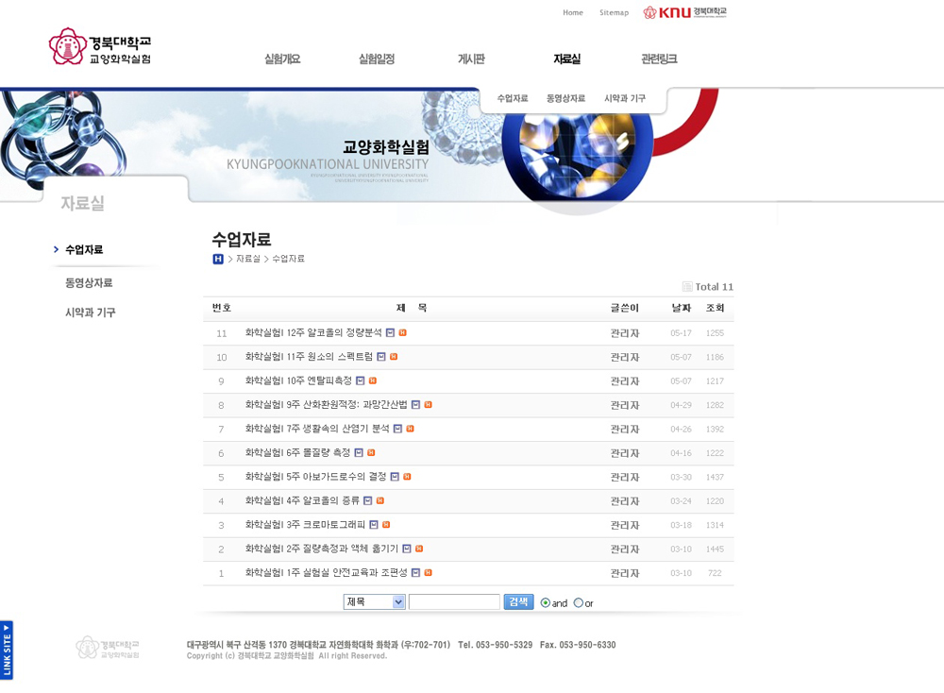Click the attachment icon on the 1주 post
This screenshot has height=693, width=944.
tap(416, 573)
